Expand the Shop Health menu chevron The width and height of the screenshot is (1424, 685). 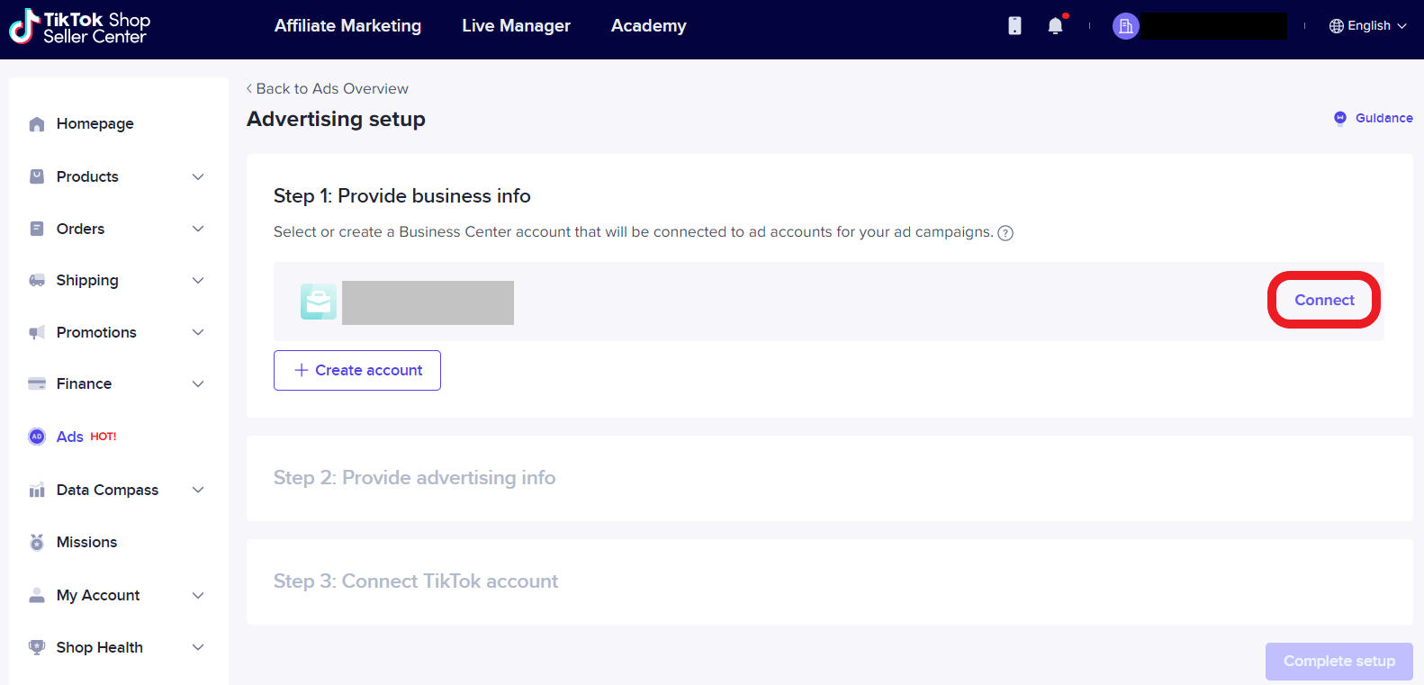pyautogui.click(x=198, y=647)
